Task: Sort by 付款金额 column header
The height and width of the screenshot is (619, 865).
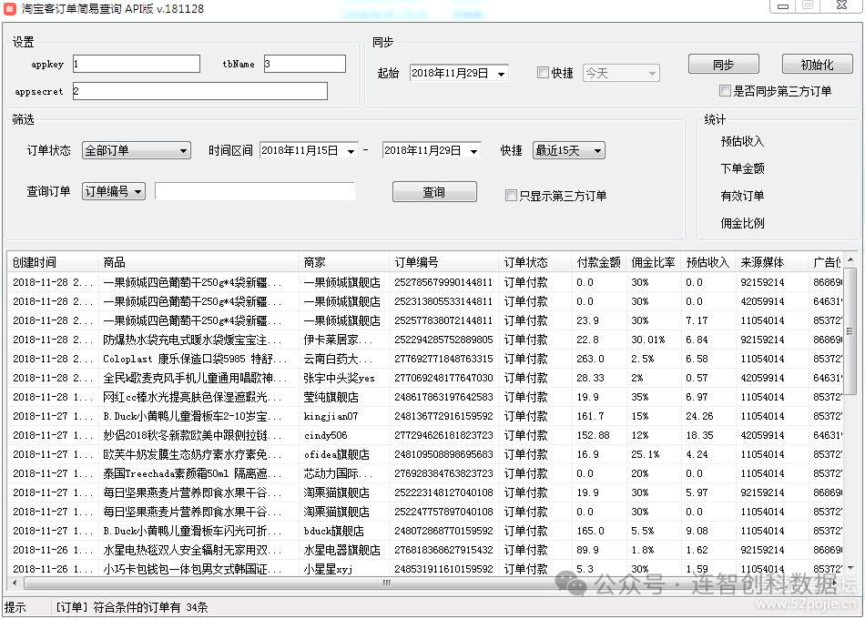Action: [x=599, y=262]
